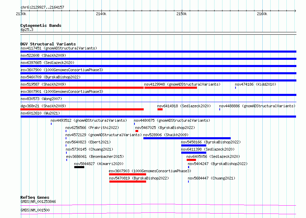Image resolution: width=306 pixels, height=218 pixels.
Task: Click the black bar under nsv5844827
Action: [x=79, y=167]
